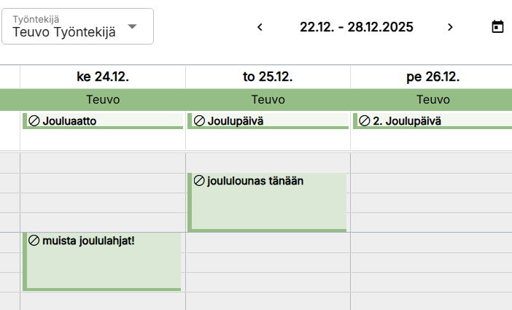
Task: Click blocked icon on muista joululahjat!
Action: pyautogui.click(x=34, y=240)
